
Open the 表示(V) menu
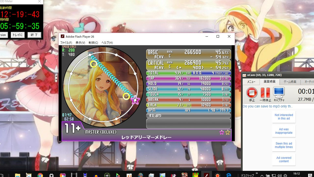(x=80, y=43)
